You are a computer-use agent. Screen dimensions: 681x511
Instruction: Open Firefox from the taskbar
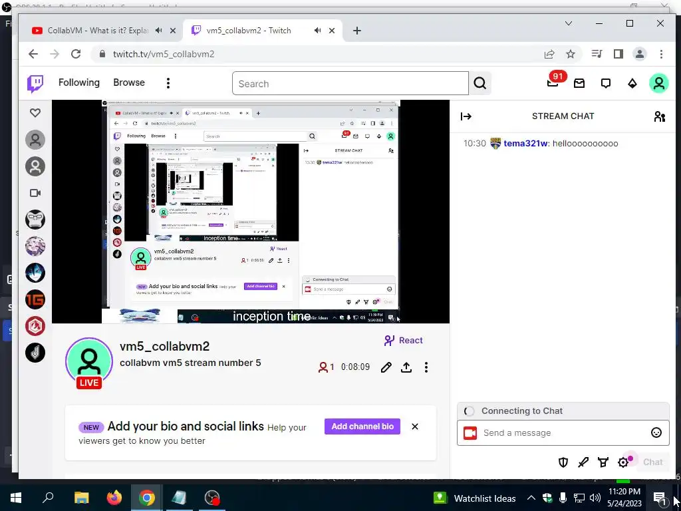[x=114, y=498]
